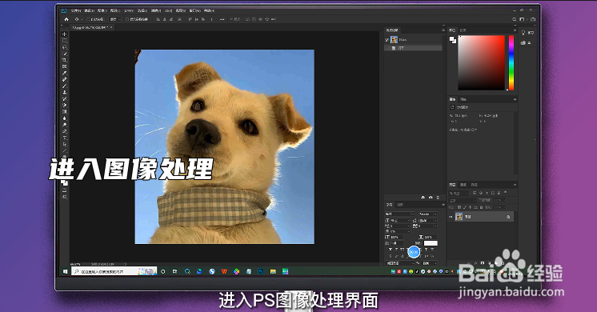The height and width of the screenshot is (312, 597).
Task: Delete current state in History panel
Action: coord(438,198)
